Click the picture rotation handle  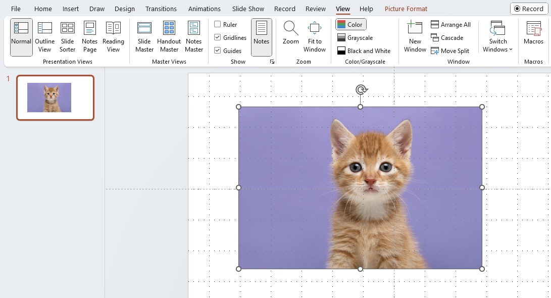pyautogui.click(x=361, y=89)
